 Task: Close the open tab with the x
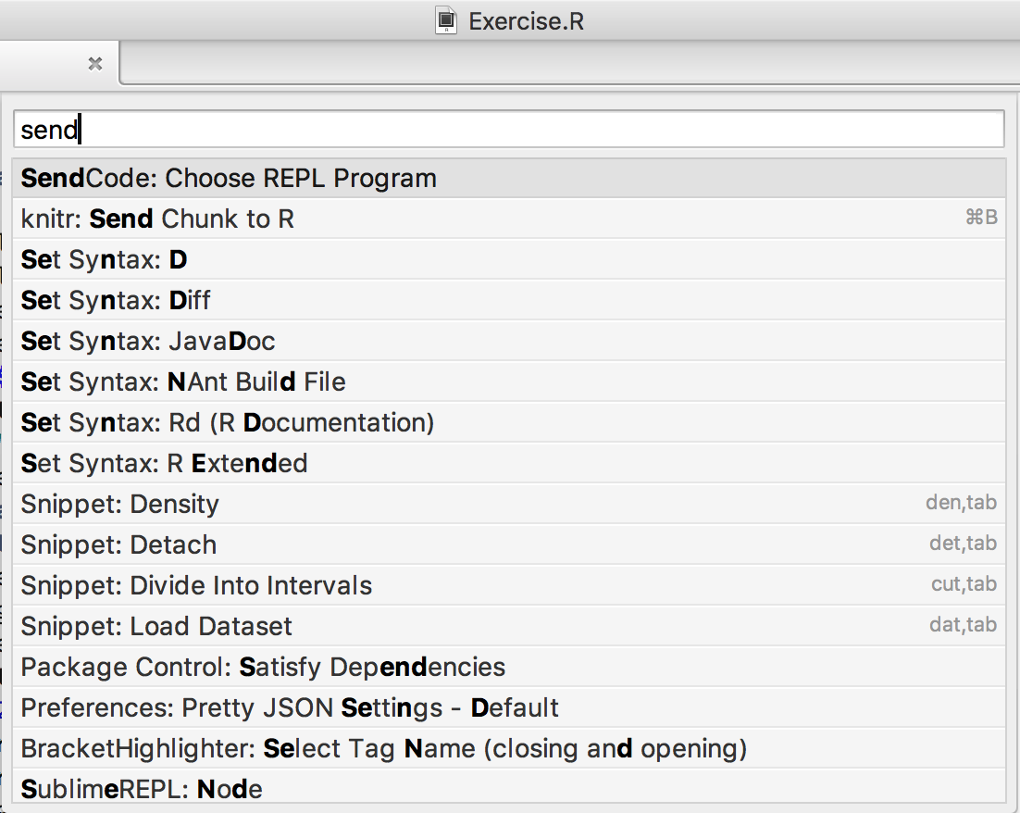click(x=95, y=64)
